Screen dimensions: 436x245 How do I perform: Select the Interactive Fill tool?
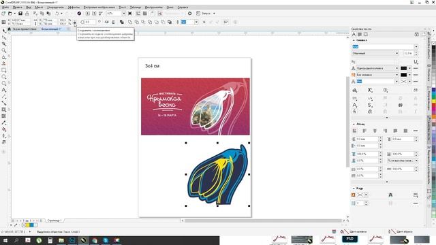coord(3,129)
